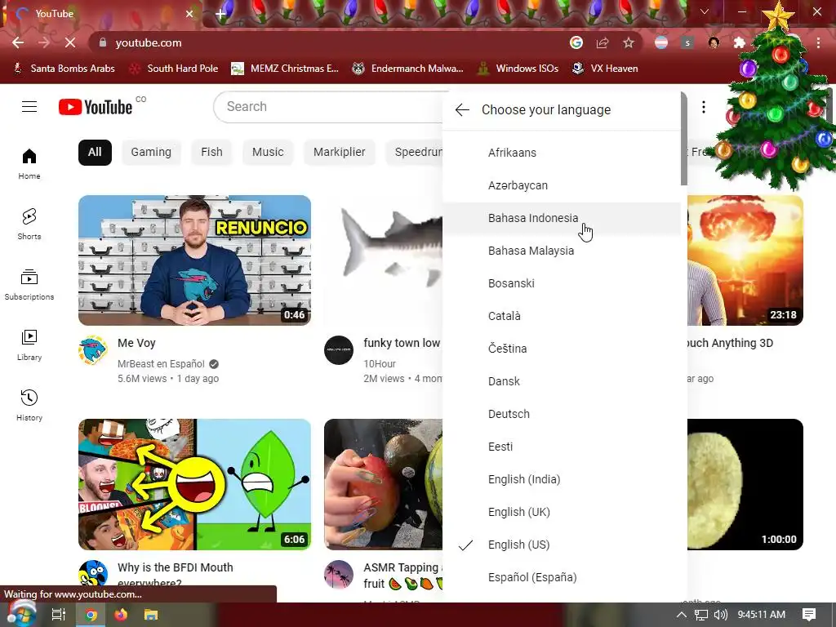Select Azərbaycan language
Image resolution: width=836 pixels, height=627 pixels.
(562, 185)
